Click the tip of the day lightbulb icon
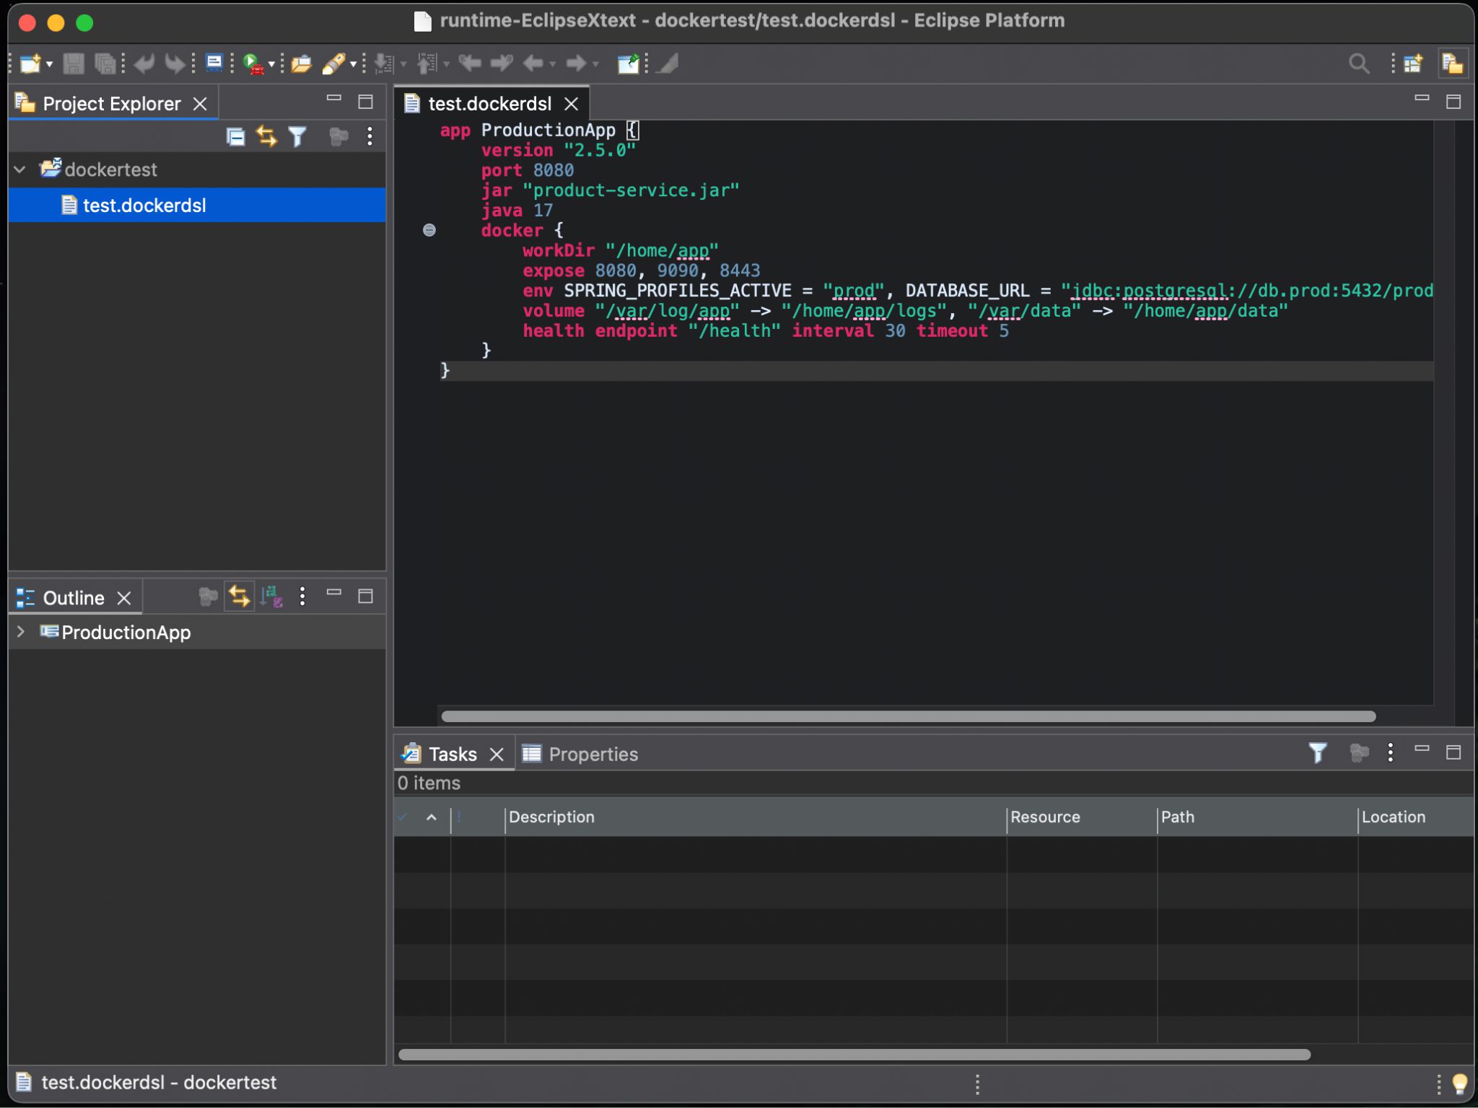 click(x=1459, y=1083)
